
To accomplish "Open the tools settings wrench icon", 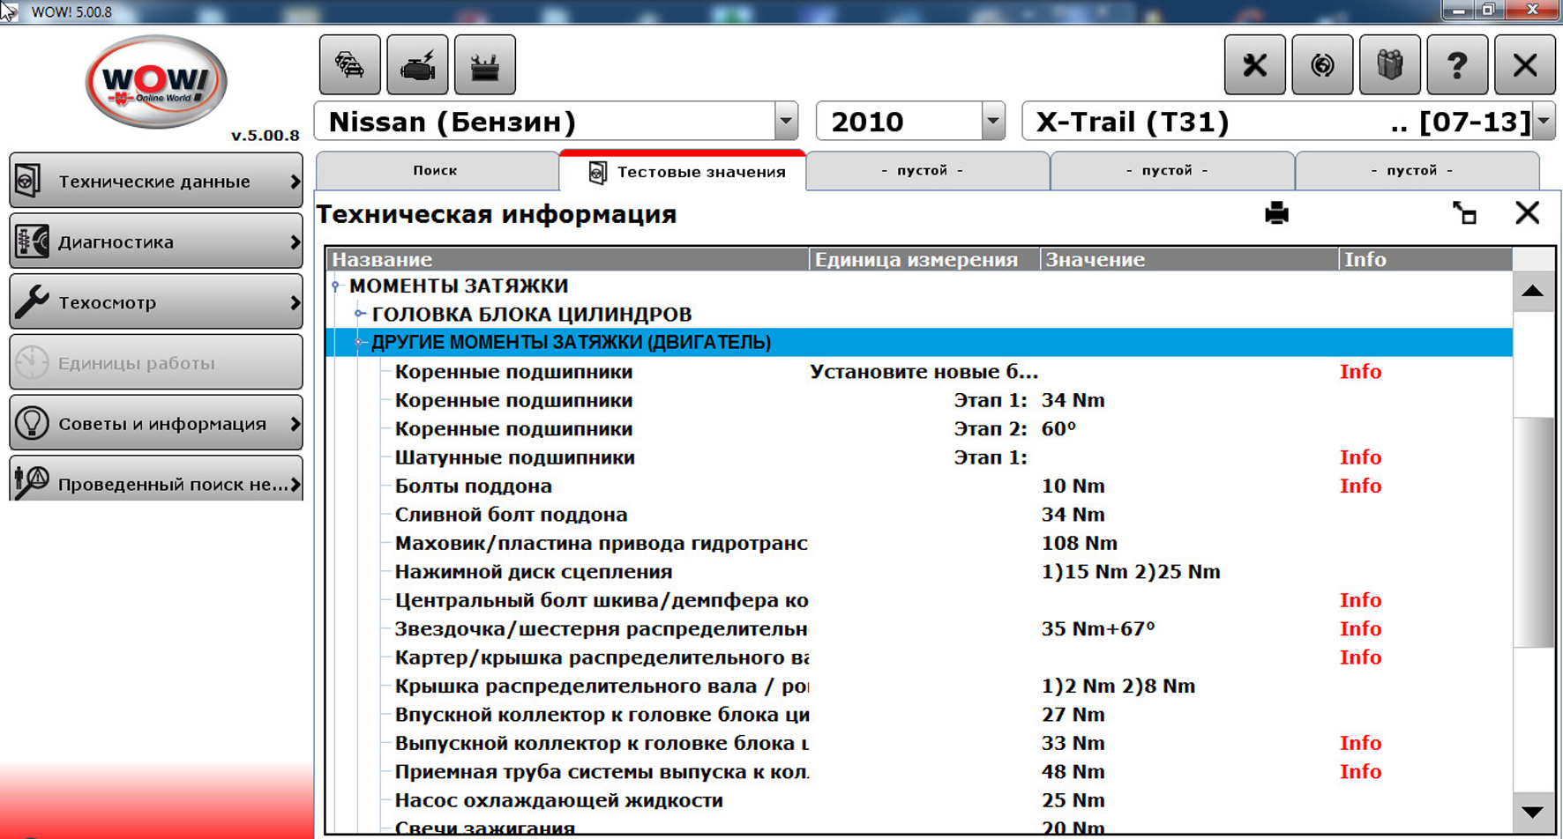I will [x=1254, y=65].
